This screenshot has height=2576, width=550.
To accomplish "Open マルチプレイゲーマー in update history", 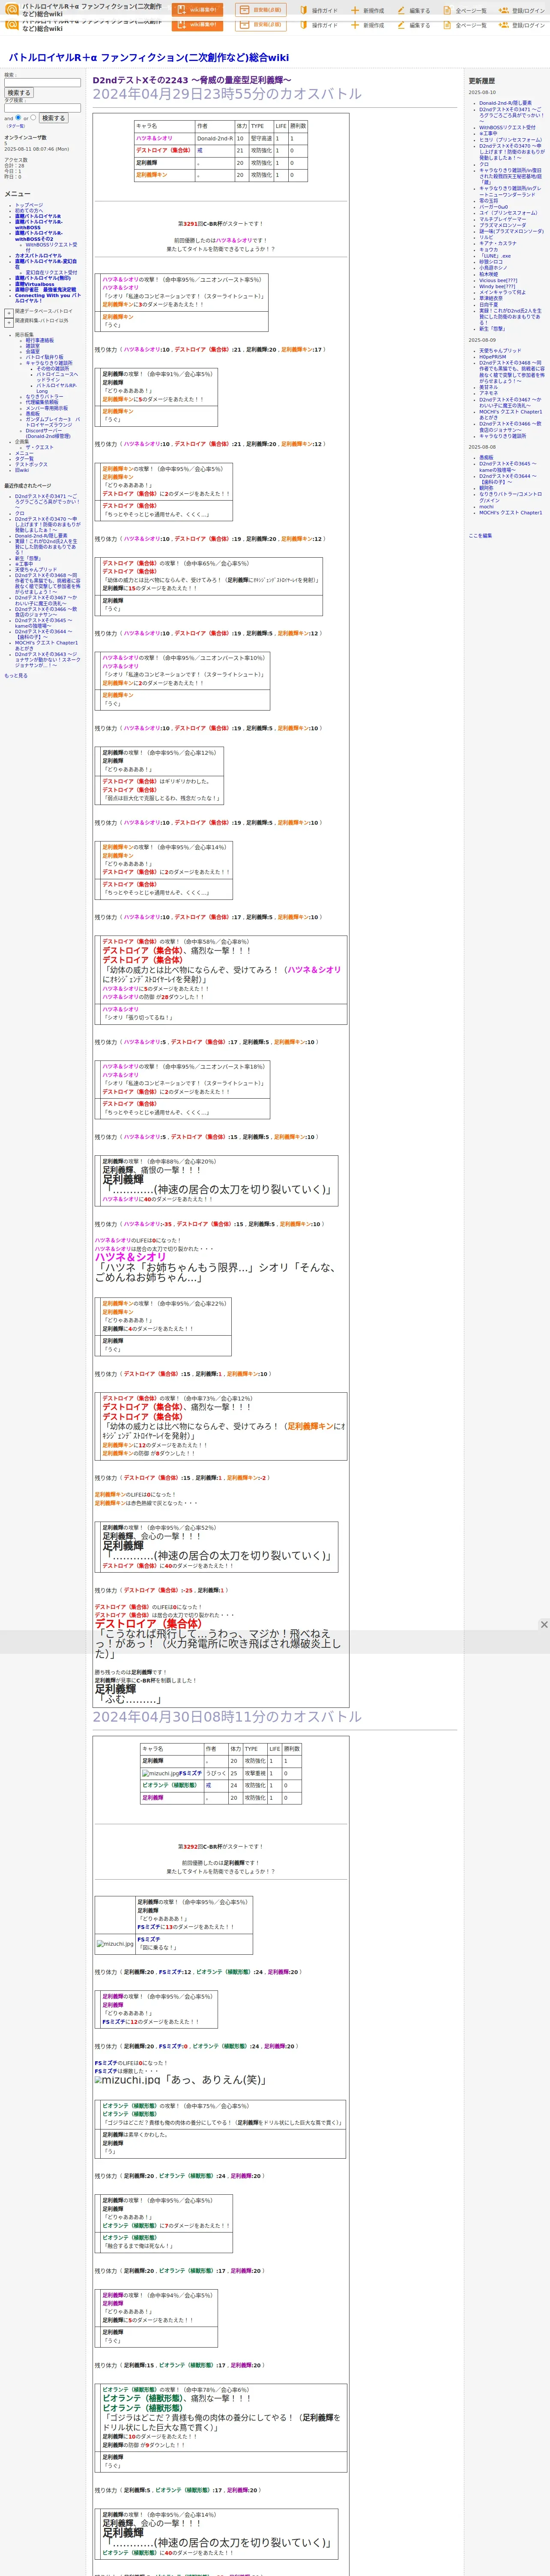I will pyautogui.click(x=502, y=219).
